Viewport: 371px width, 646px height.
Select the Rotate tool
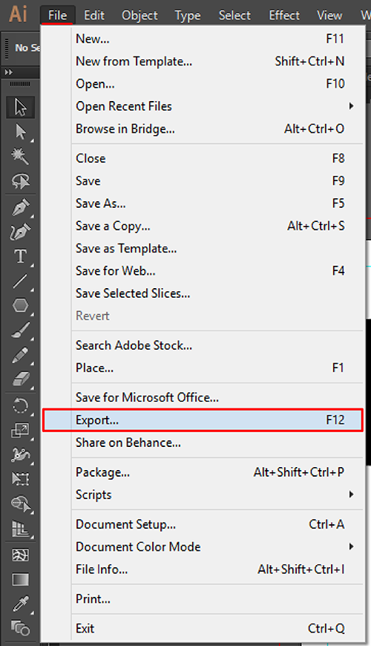click(x=20, y=406)
